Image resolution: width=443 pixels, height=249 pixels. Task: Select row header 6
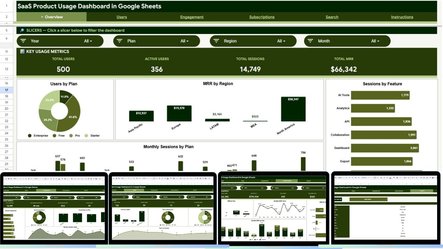click(x=7, y=39)
